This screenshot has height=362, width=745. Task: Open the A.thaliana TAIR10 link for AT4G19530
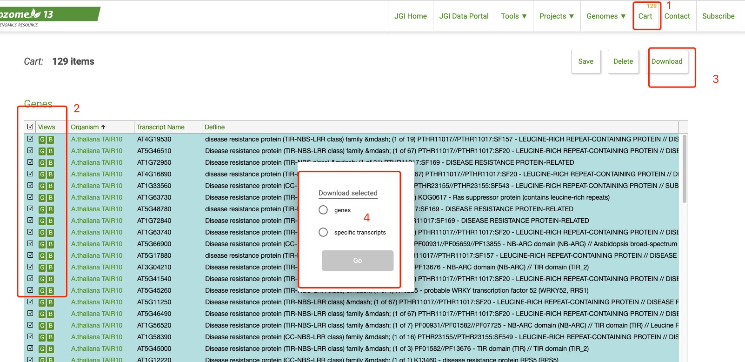point(97,139)
